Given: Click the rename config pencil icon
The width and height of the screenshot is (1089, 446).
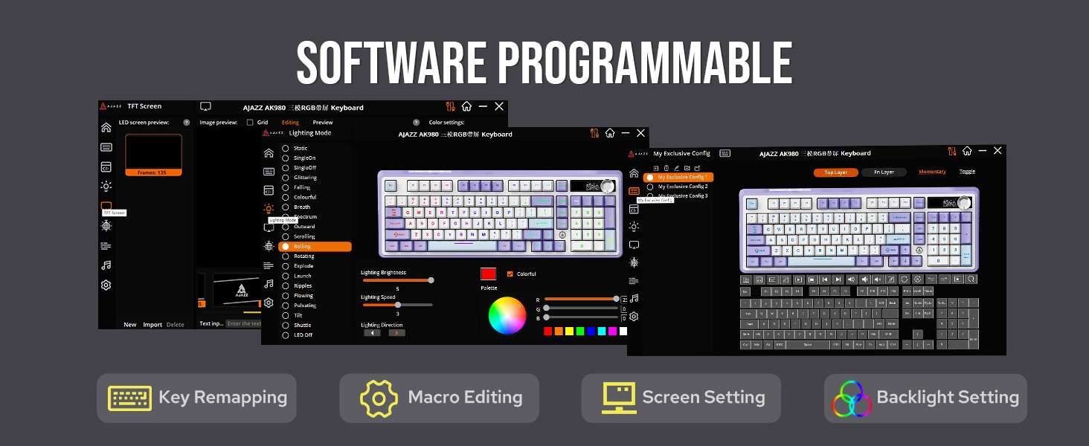Looking at the screenshot, I should pos(676,168).
